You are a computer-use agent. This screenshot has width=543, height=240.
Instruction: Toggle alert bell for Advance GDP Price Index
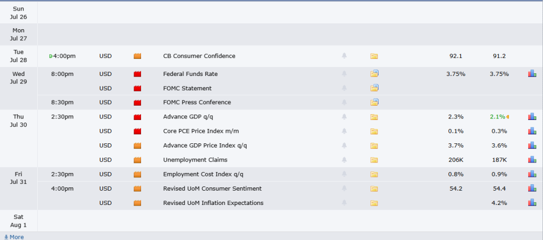pyautogui.click(x=344, y=145)
